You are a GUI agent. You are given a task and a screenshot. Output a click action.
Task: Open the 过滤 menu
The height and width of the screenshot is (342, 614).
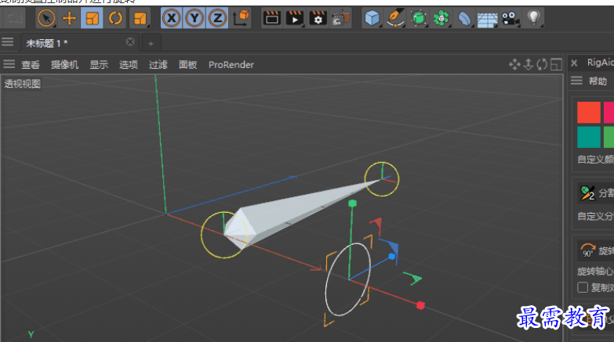pyautogui.click(x=158, y=64)
